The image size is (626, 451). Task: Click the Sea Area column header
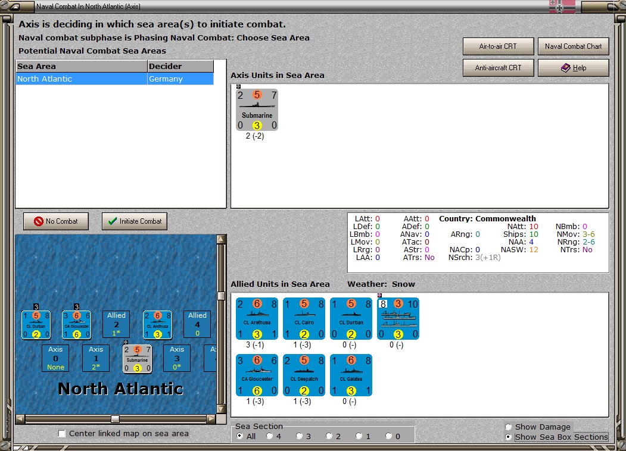pyautogui.click(x=82, y=66)
